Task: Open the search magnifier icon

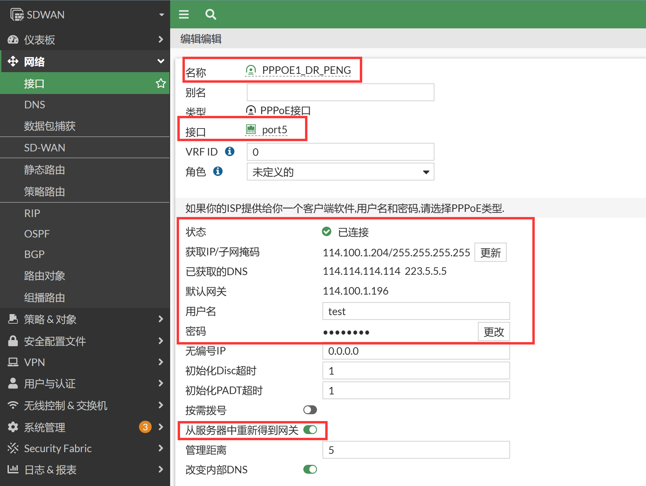Action: tap(211, 14)
